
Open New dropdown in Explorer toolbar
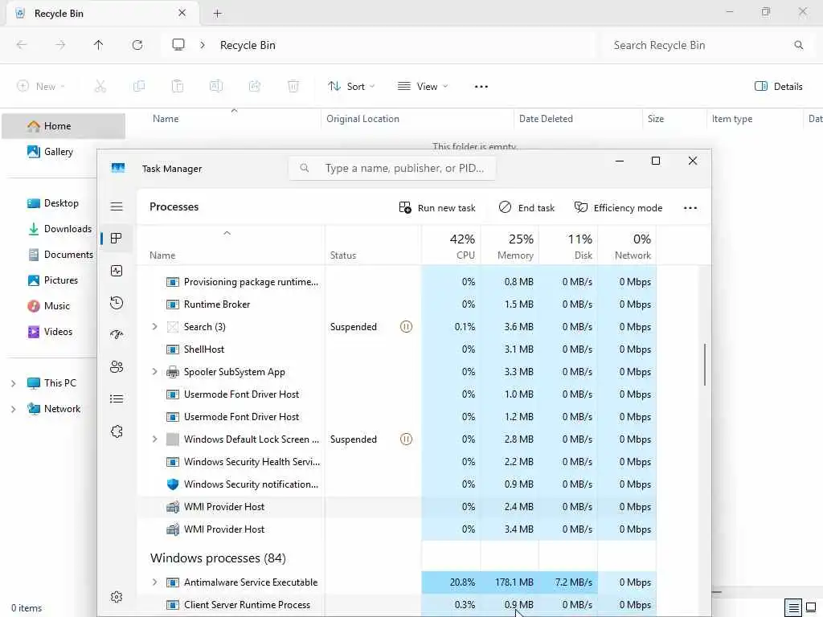[x=40, y=87]
